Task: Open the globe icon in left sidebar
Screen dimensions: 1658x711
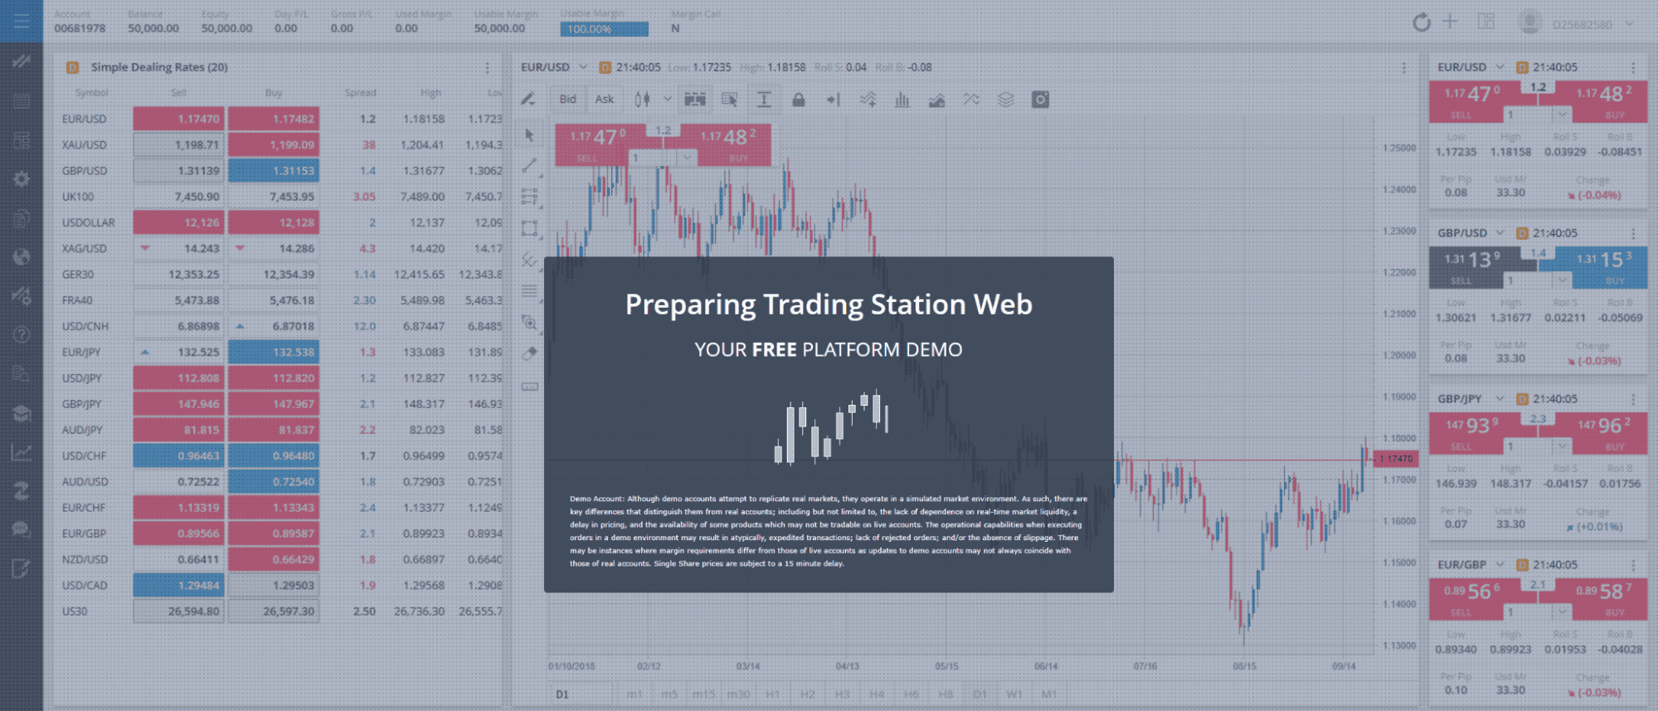Action: coord(22,256)
